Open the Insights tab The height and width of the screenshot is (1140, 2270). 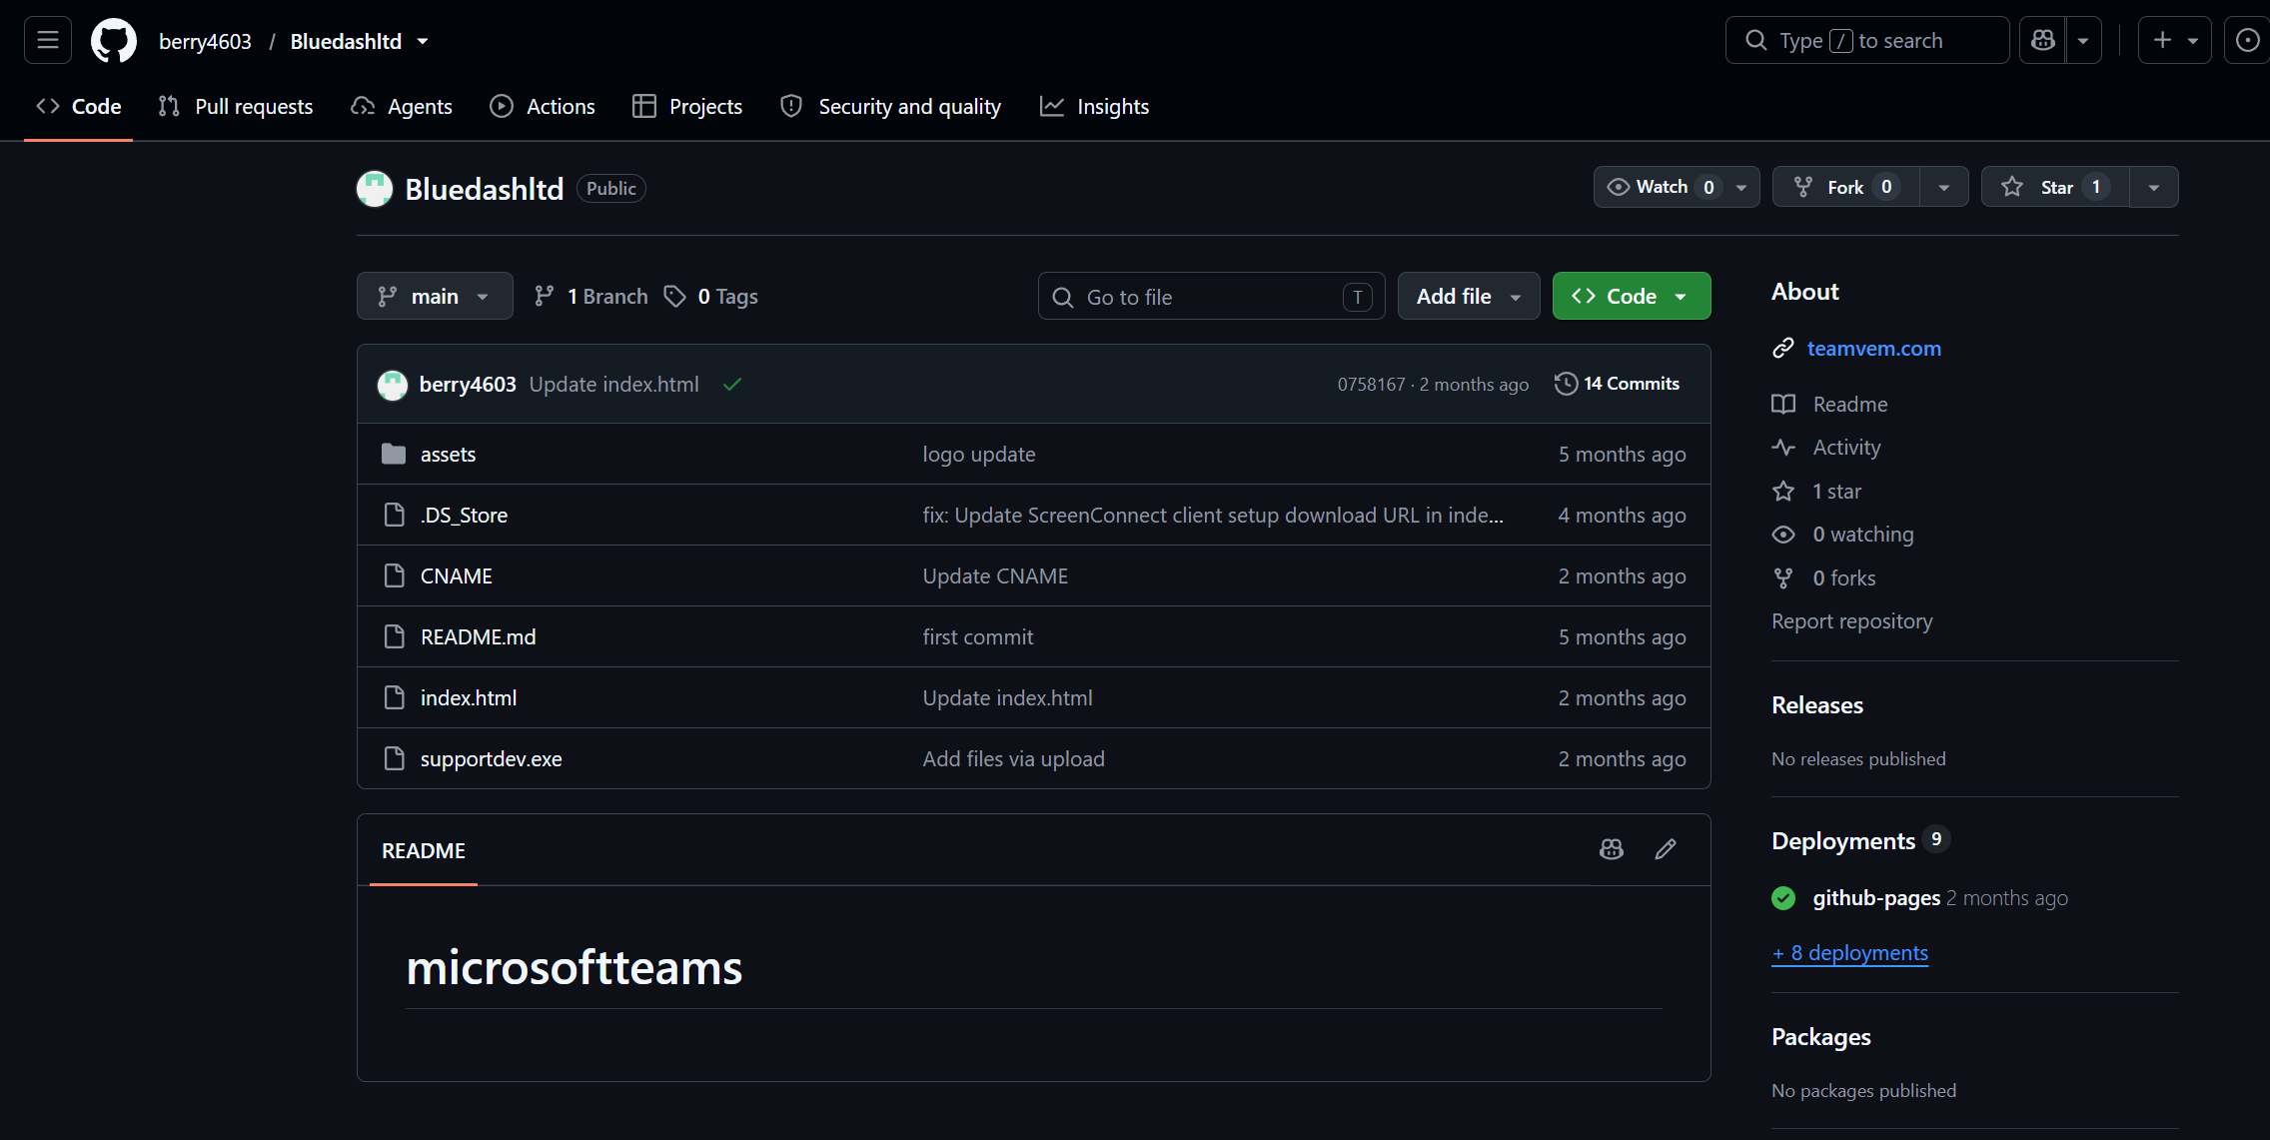click(1095, 106)
